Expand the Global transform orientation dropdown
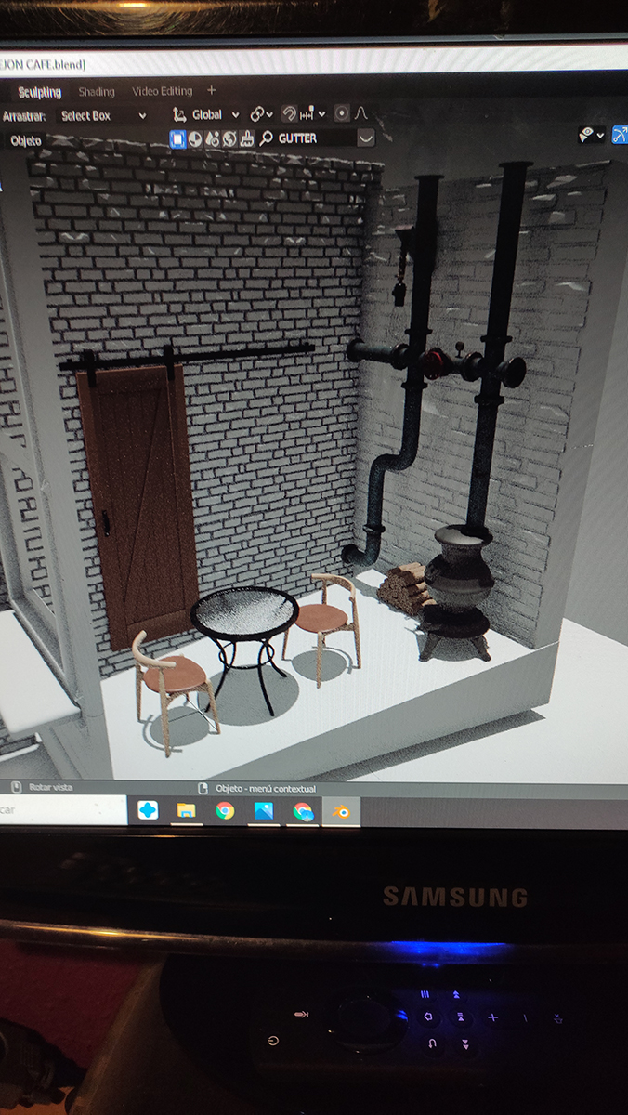 coord(206,114)
